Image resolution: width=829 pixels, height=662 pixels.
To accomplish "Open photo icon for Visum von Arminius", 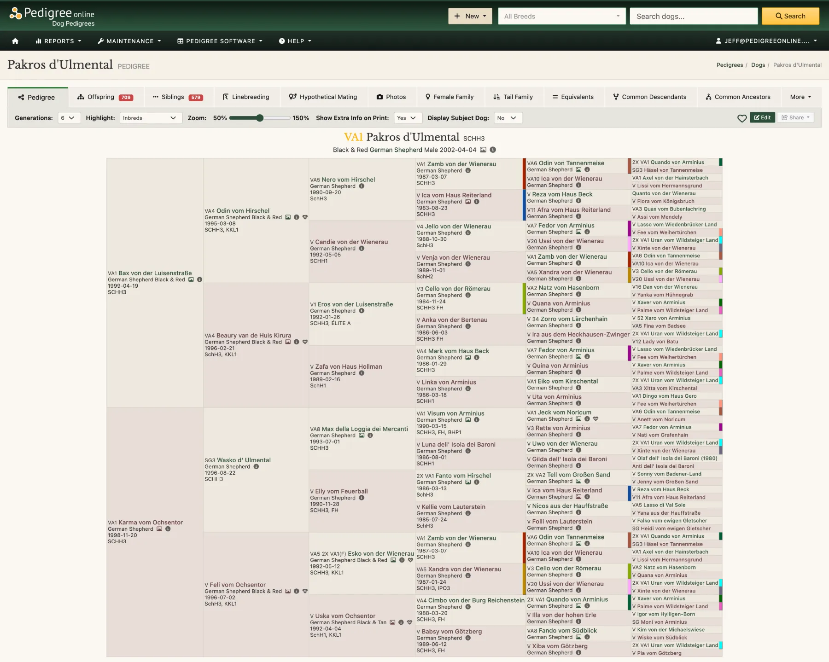I will click(x=468, y=420).
